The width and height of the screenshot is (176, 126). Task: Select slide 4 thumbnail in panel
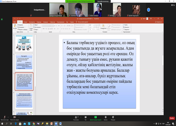click(x=24, y=101)
